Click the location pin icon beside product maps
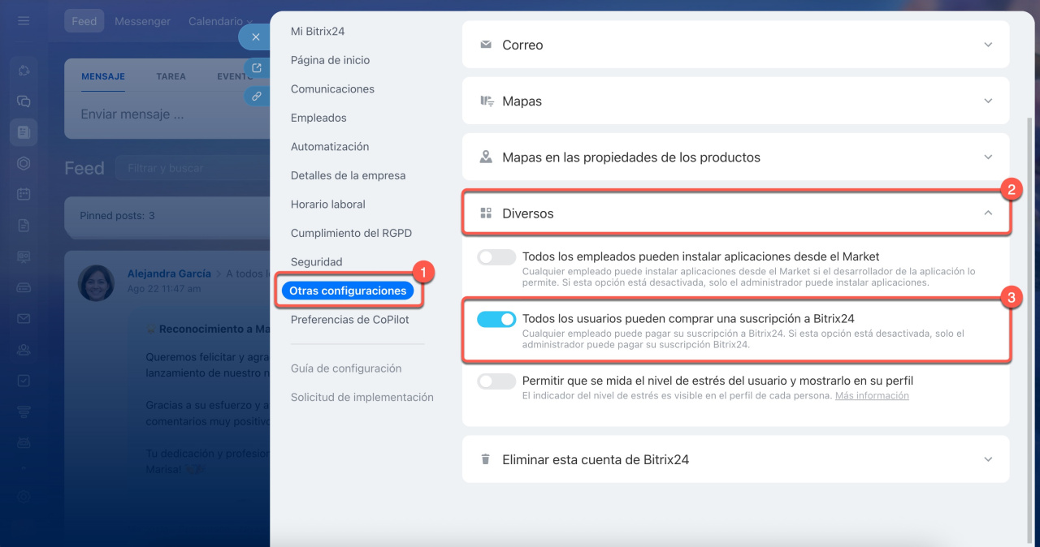This screenshot has height=547, width=1040. (486, 157)
